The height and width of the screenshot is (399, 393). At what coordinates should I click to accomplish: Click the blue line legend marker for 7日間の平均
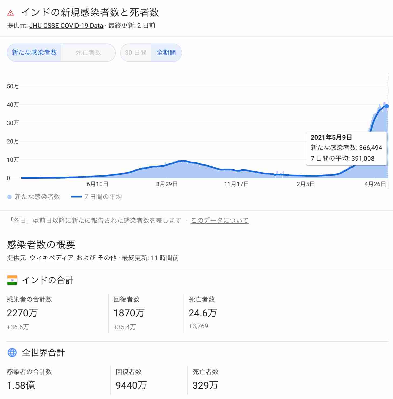(76, 197)
